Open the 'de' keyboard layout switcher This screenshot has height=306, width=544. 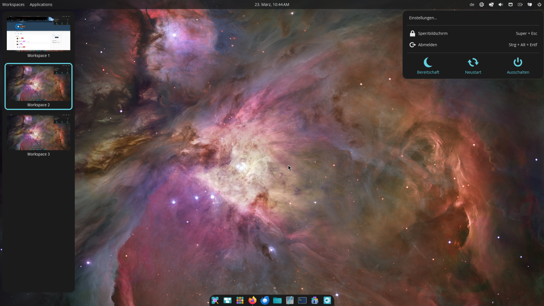472,4
